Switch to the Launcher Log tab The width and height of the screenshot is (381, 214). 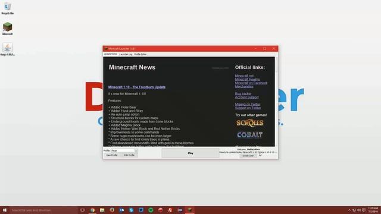(x=126, y=54)
